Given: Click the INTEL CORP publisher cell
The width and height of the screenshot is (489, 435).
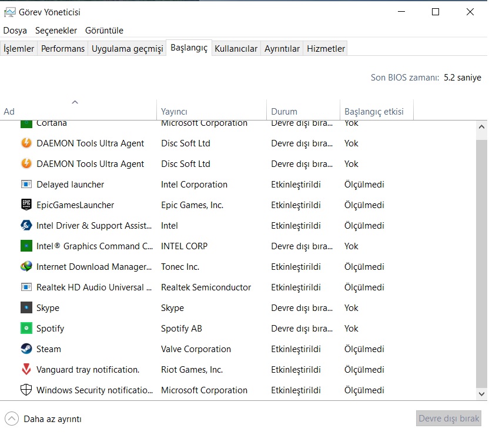Looking at the screenshot, I should click(x=184, y=246).
